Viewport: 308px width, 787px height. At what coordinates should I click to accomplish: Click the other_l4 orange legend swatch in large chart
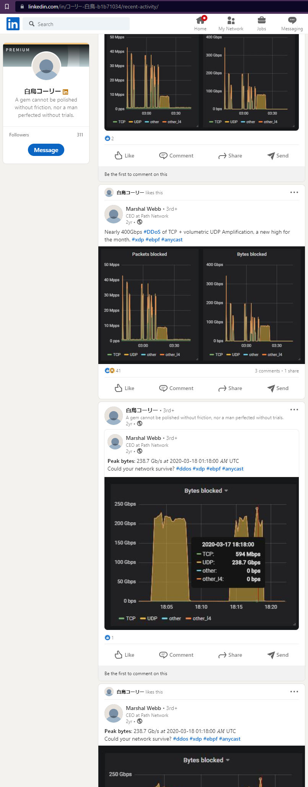click(x=188, y=618)
